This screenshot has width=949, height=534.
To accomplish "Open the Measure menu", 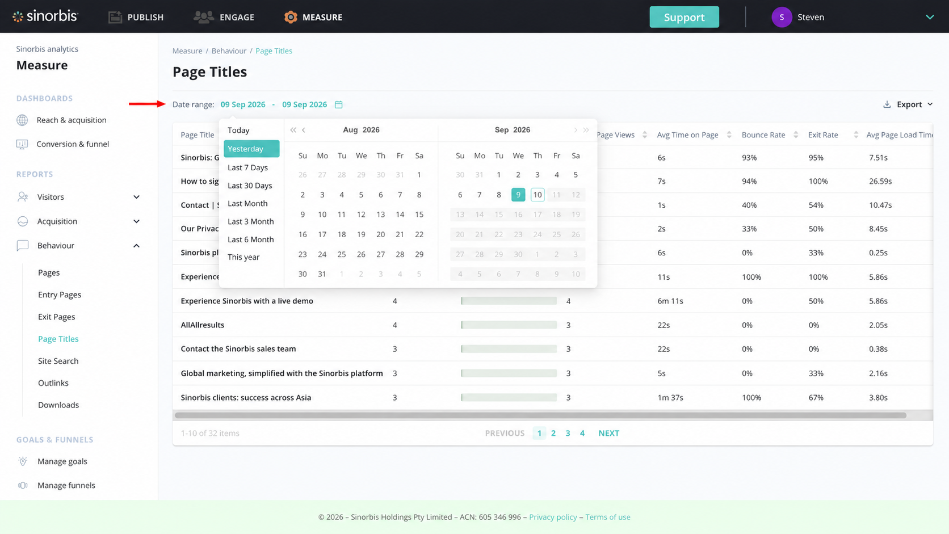I will coord(313,17).
